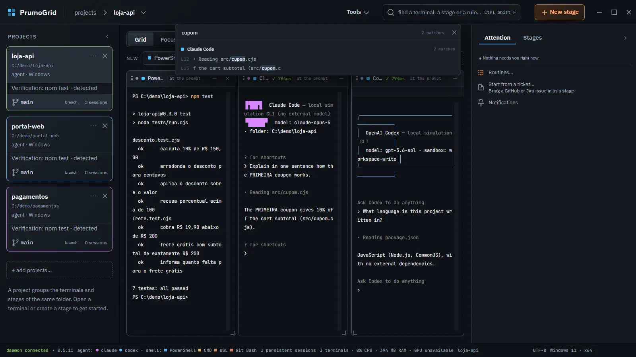Click the branch icon on the pagamentos card
Viewport: 636px width, 357px height.
15,242
